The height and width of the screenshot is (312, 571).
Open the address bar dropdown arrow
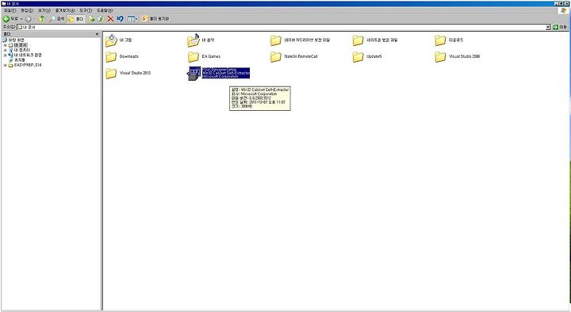coord(548,27)
